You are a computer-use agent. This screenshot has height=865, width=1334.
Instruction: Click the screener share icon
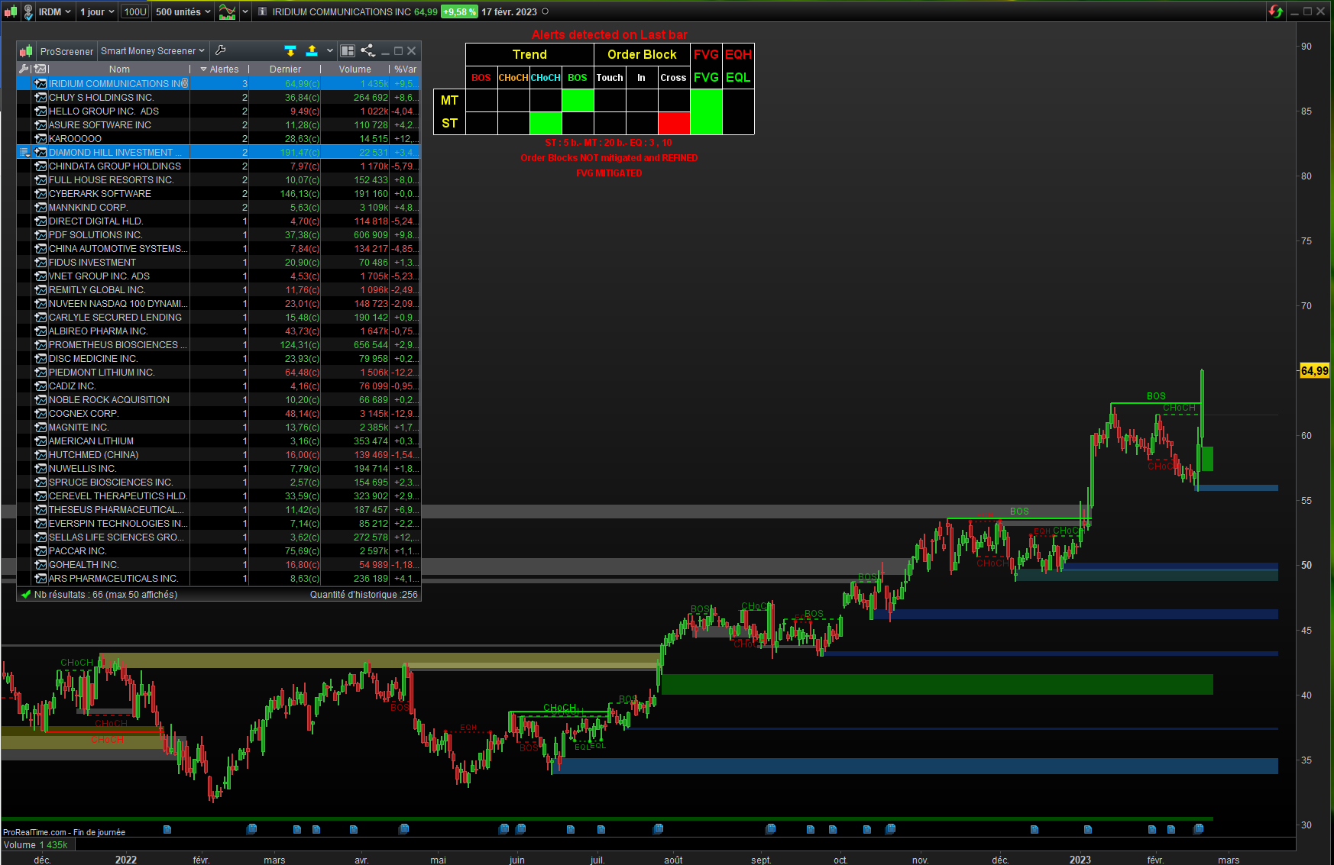click(x=367, y=50)
